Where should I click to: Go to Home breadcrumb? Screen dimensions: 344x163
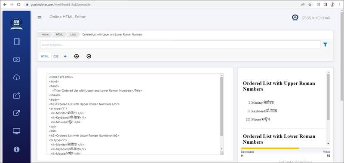[45, 35]
